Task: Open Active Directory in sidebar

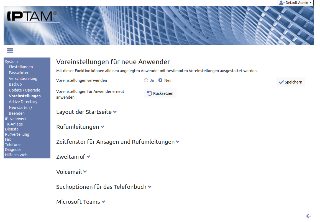Action: pyautogui.click(x=23, y=102)
